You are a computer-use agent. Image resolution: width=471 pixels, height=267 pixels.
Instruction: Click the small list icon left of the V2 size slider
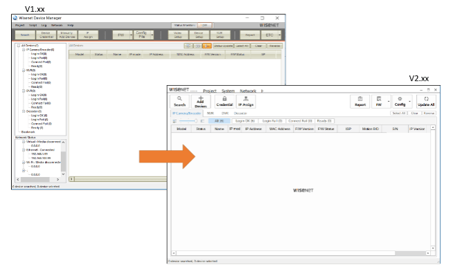coord(175,121)
